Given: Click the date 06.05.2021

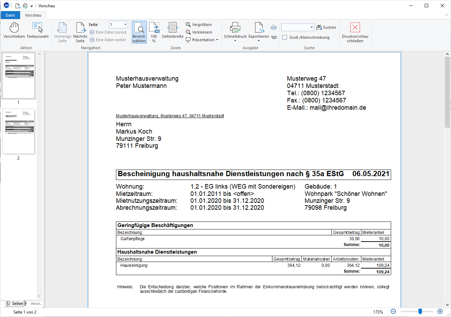Looking at the screenshot, I should pos(371,174).
